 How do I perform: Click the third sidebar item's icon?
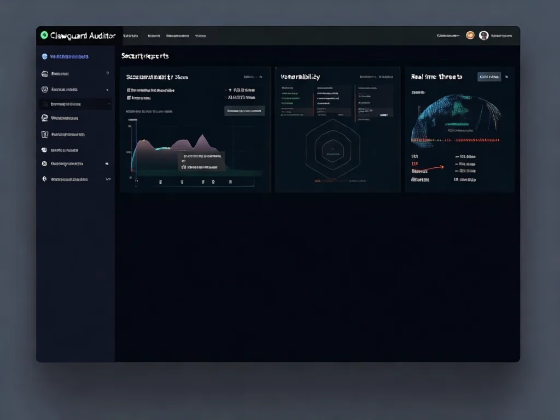(x=45, y=89)
